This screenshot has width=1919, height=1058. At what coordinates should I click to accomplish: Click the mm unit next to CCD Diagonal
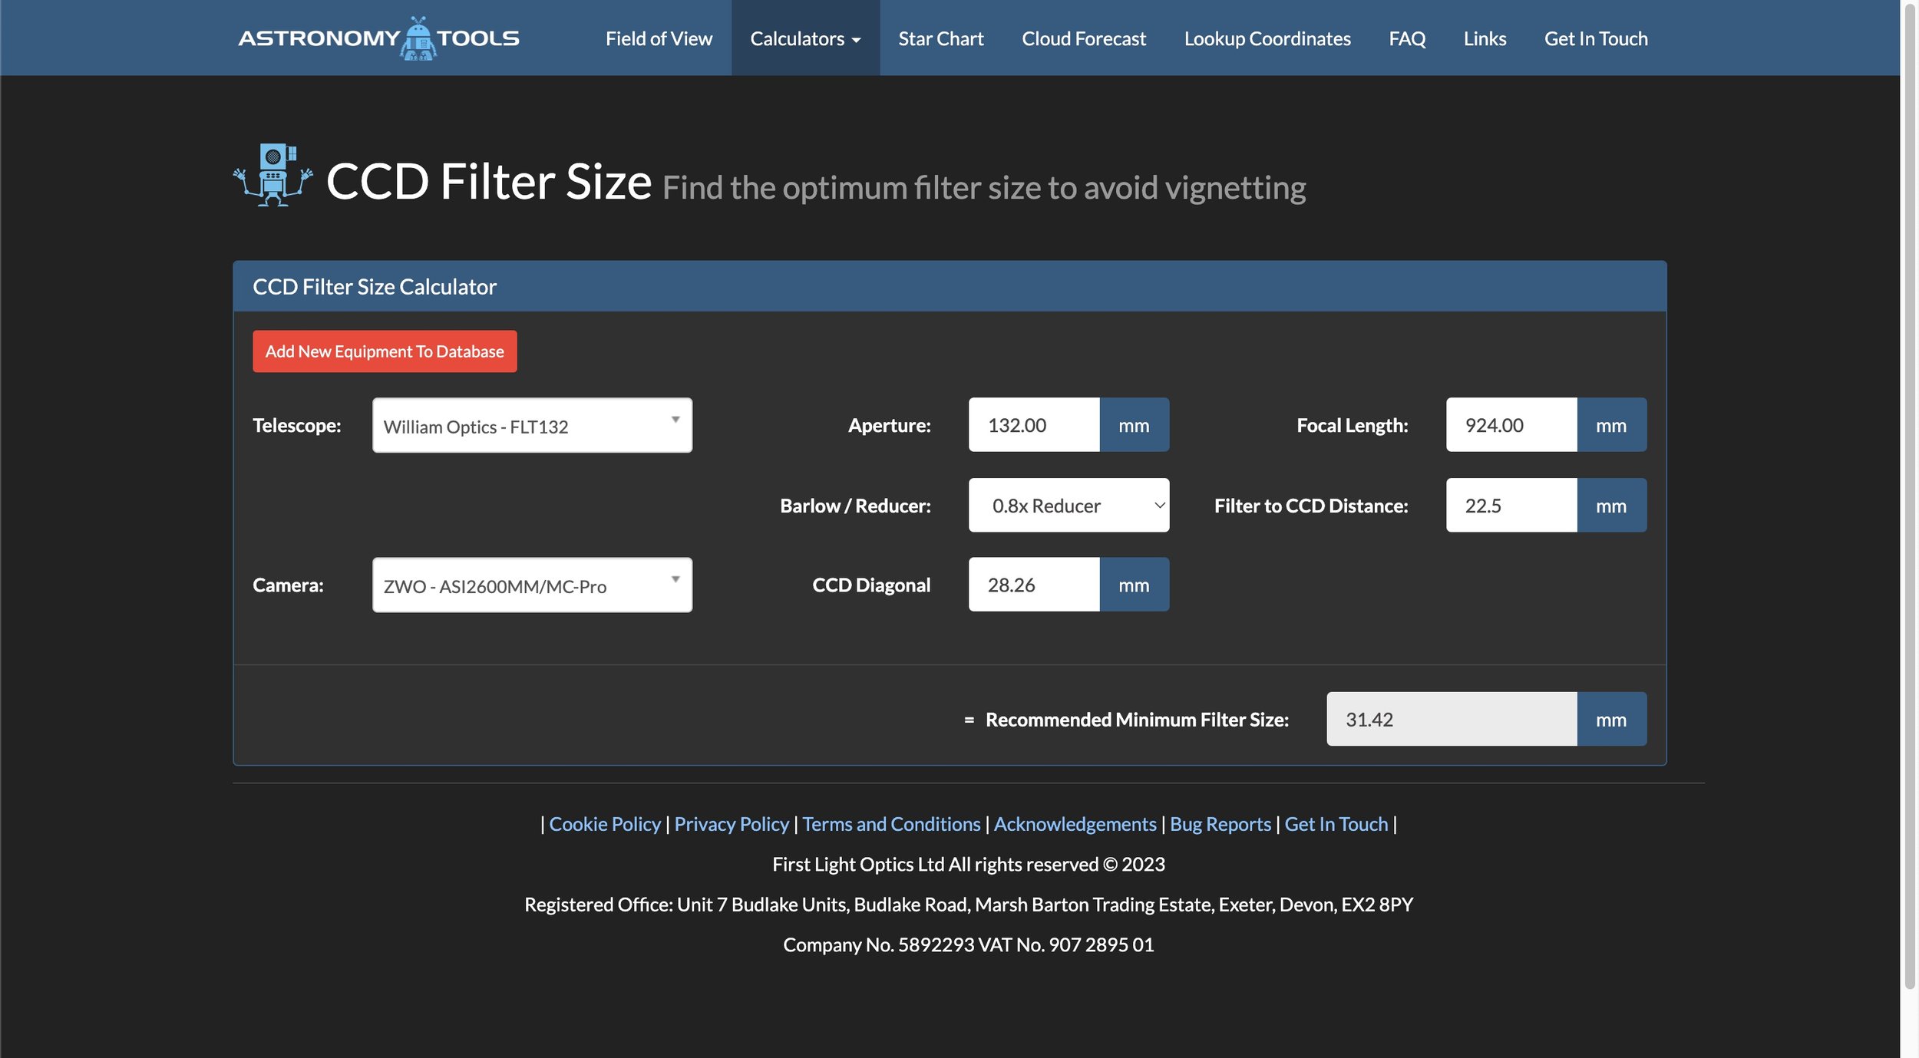click(x=1135, y=585)
